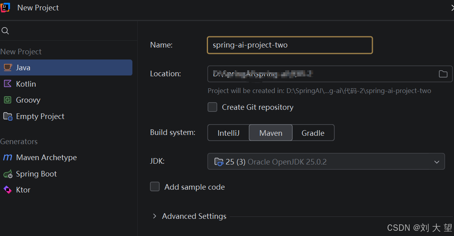The width and height of the screenshot is (454, 236).
Task: Select Kotlin in the project list
Action: tap(26, 84)
